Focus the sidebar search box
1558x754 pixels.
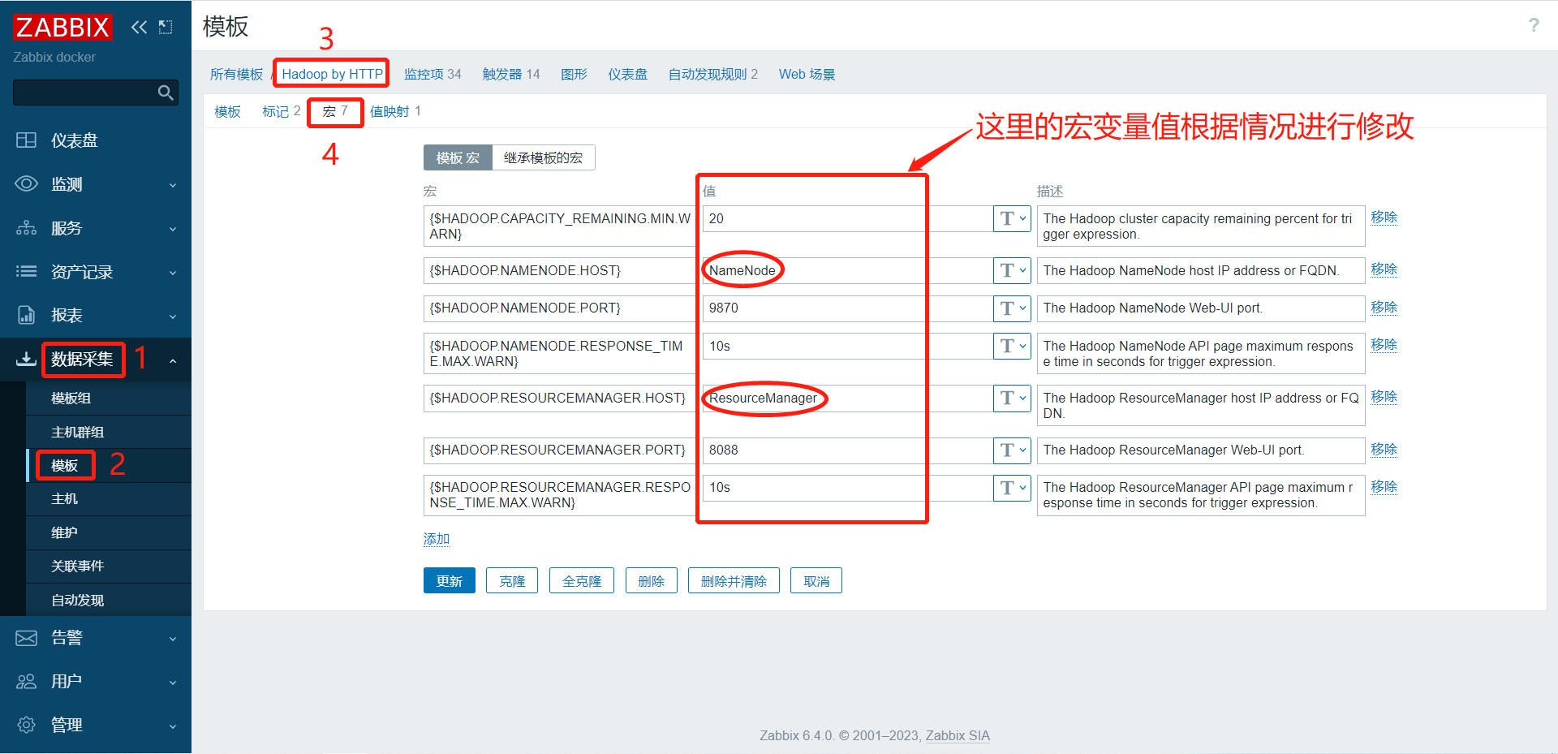coord(96,93)
